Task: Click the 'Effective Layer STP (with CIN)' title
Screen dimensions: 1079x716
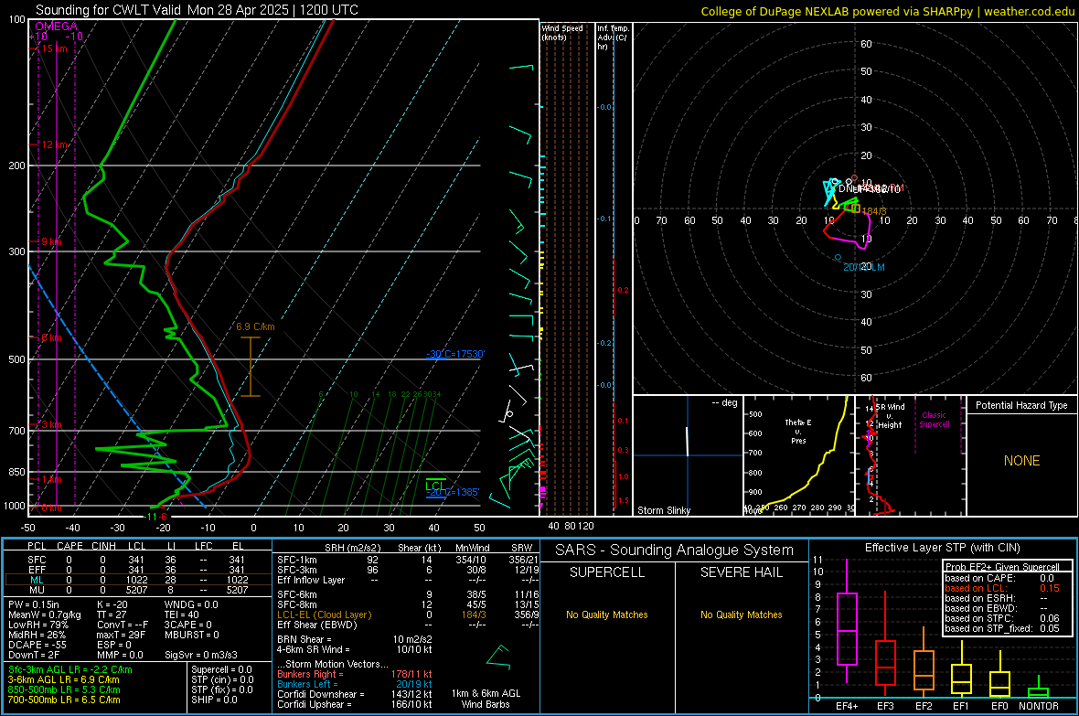Action: (x=942, y=548)
